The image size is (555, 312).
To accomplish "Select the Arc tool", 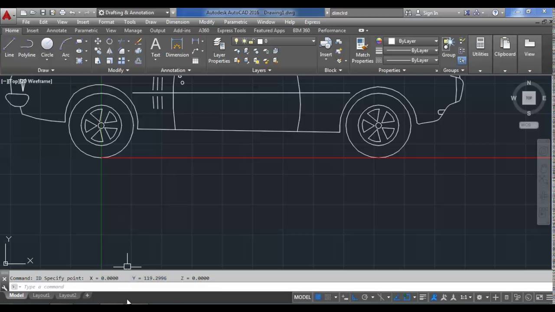I will click(65, 48).
